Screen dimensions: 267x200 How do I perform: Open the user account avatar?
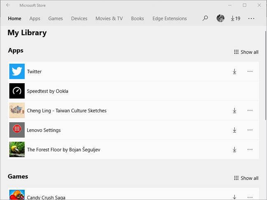(x=220, y=18)
